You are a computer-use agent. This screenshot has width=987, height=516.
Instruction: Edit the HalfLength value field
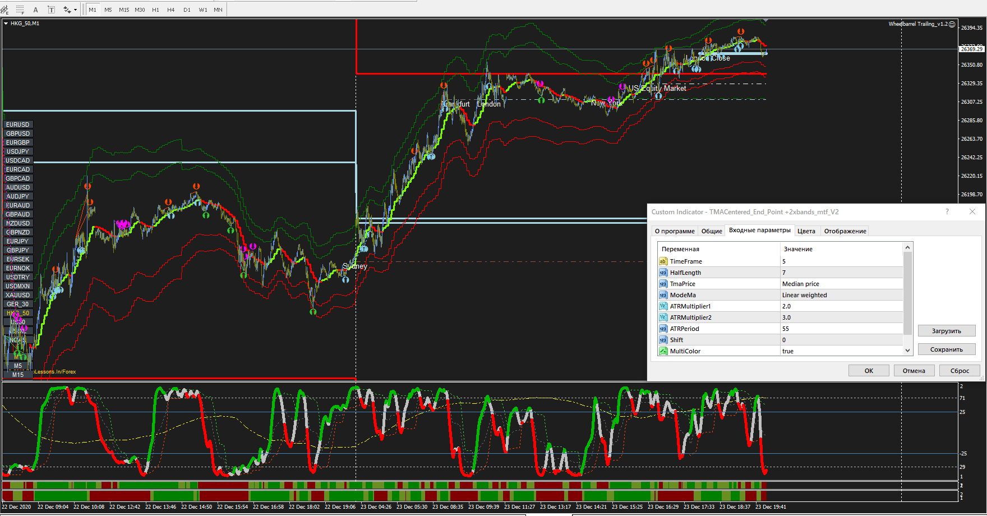tap(841, 273)
